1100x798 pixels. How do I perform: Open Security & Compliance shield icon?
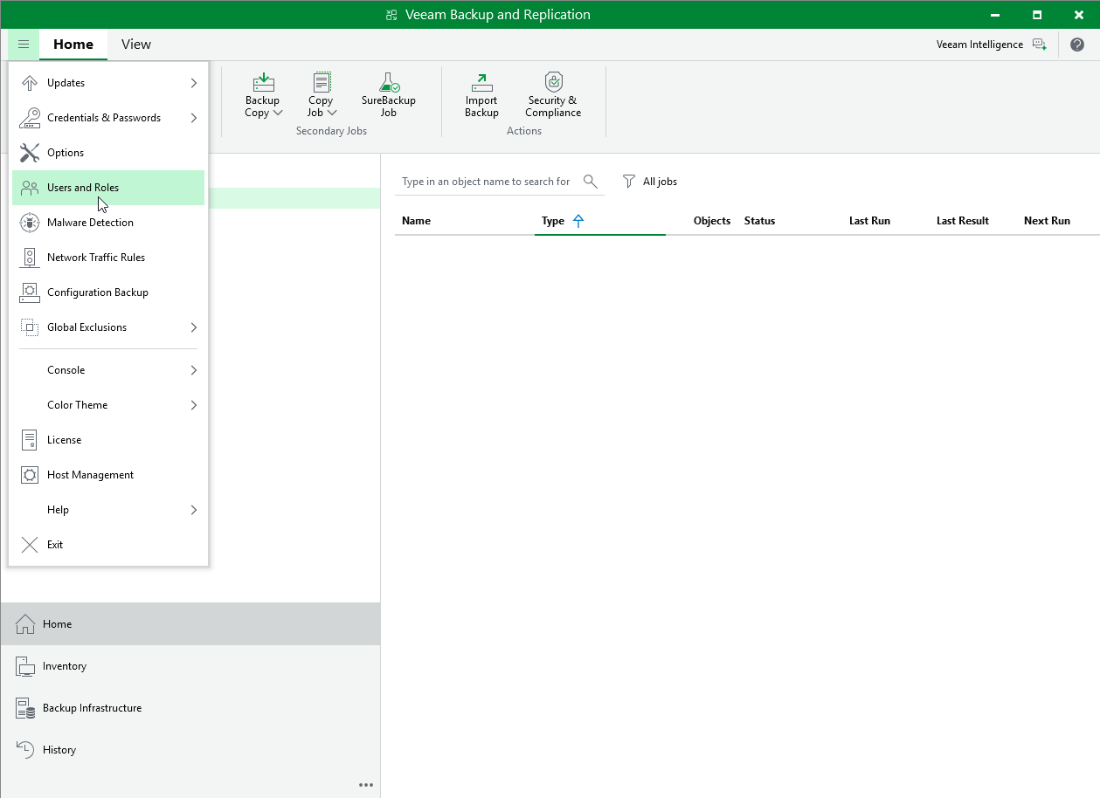tap(553, 82)
